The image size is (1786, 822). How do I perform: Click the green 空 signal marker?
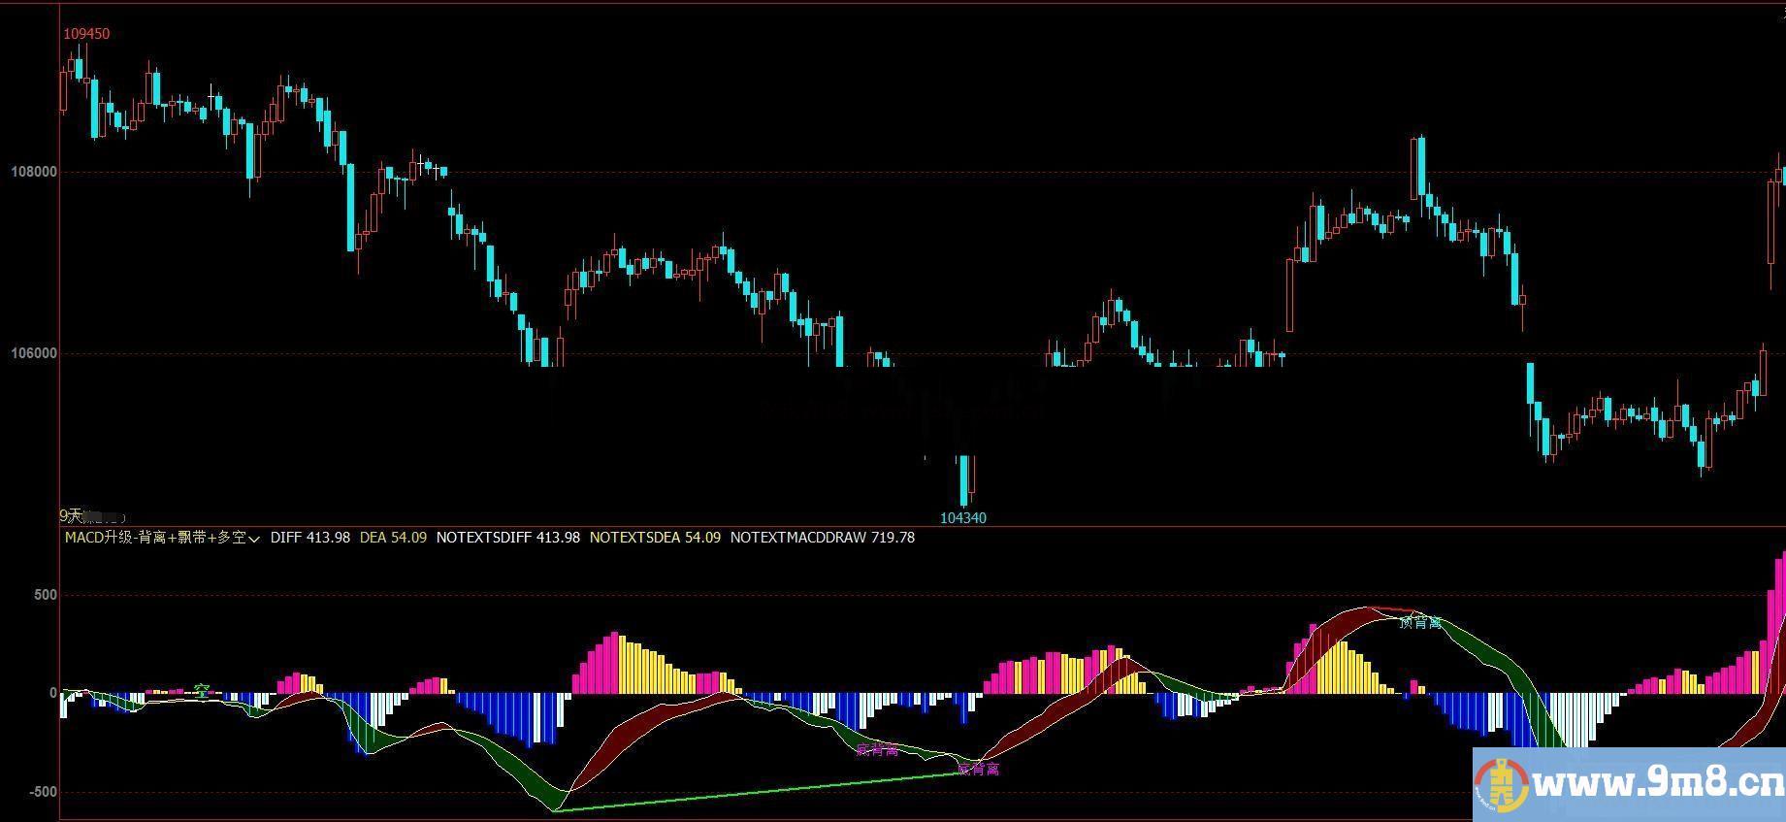click(202, 691)
